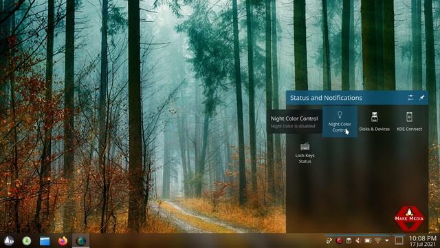Open Night Color Control in system tray popup
The image size is (440, 248).
[x=340, y=121]
